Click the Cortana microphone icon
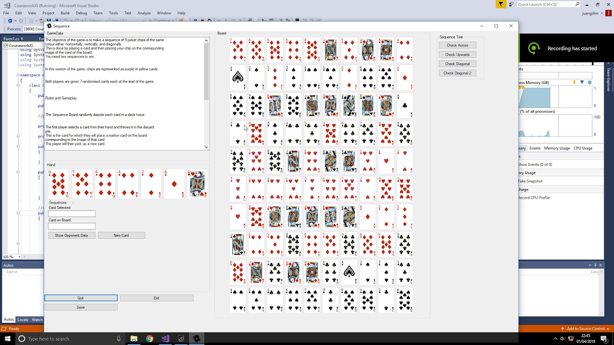This screenshot has height=345, width=614. coord(118,339)
